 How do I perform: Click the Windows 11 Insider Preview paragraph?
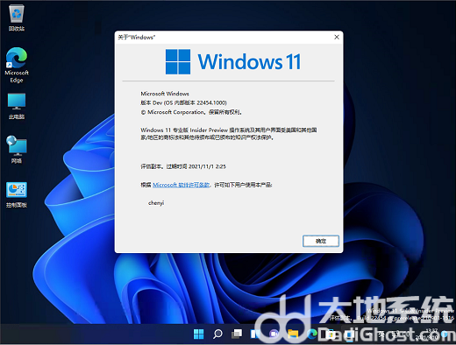point(229,134)
